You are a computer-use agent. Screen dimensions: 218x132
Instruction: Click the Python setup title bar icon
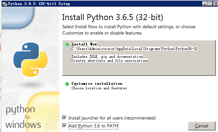coord(5,4)
